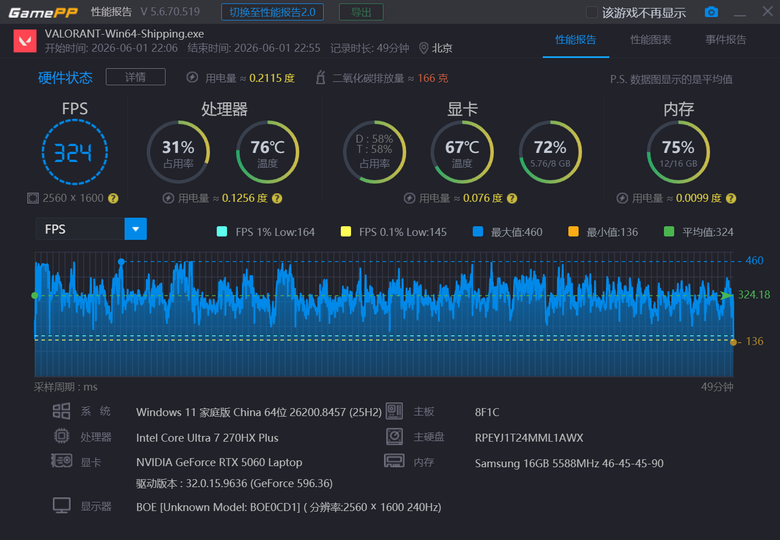Click the green average marker dot on chart
Screen dimensions: 780x540
(35, 296)
